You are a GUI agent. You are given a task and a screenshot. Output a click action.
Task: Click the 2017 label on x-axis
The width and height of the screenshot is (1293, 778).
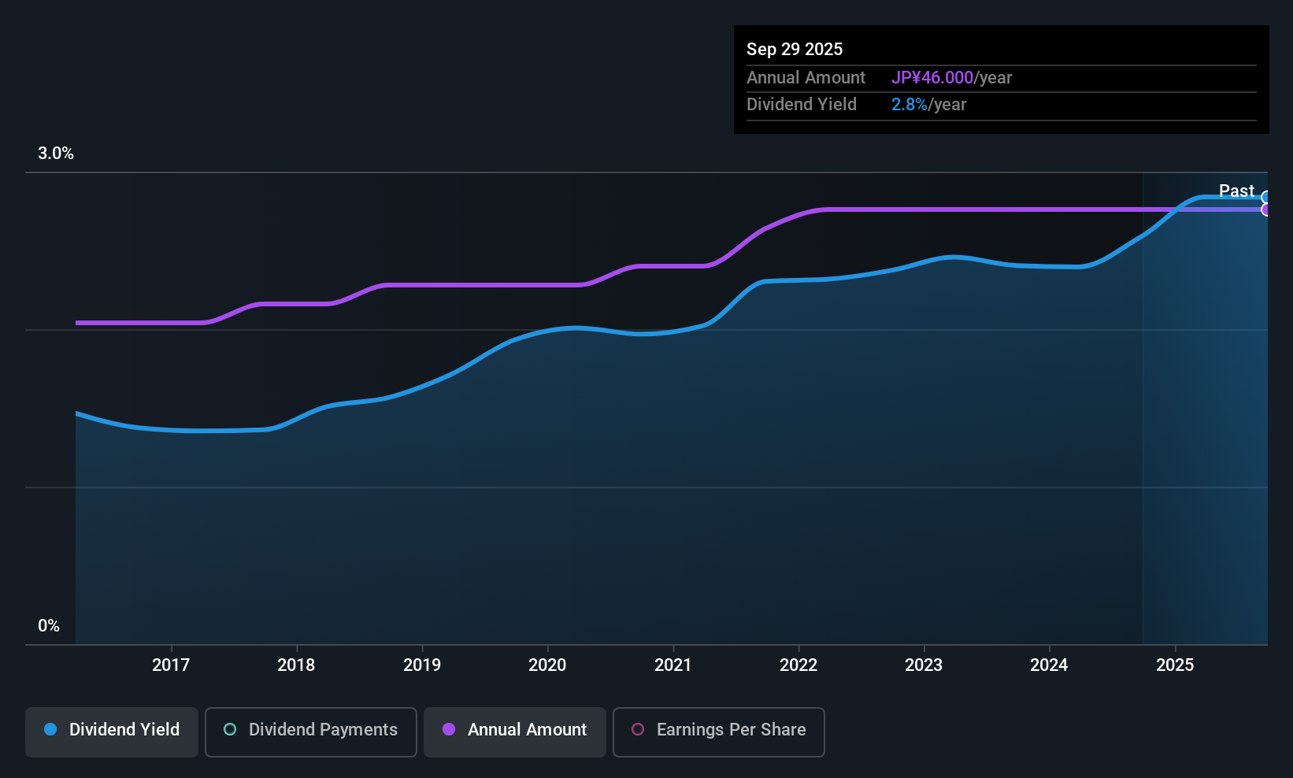tap(171, 665)
